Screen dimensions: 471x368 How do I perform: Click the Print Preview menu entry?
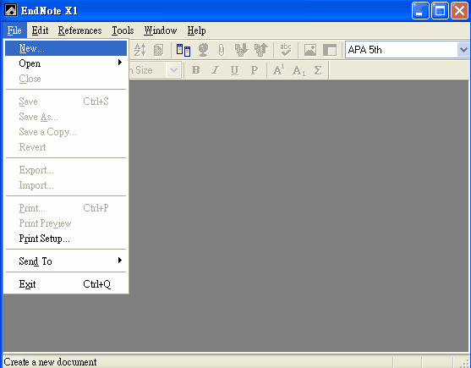pos(66,223)
